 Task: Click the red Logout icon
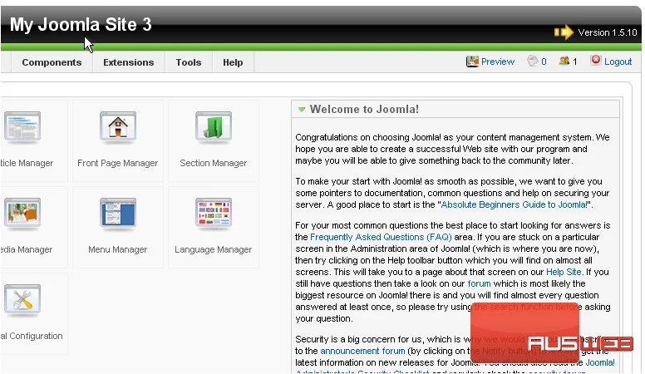click(596, 61)
